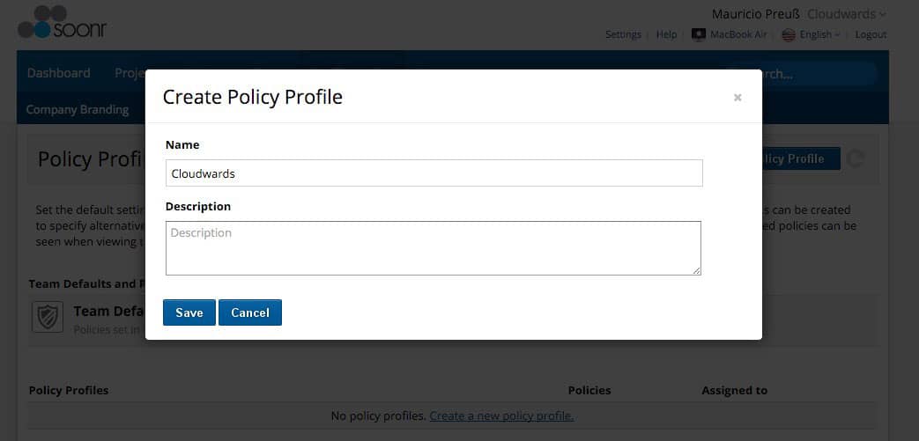919x441 pixels.
Task: Save the new policy profile
Action: (189, 312)
